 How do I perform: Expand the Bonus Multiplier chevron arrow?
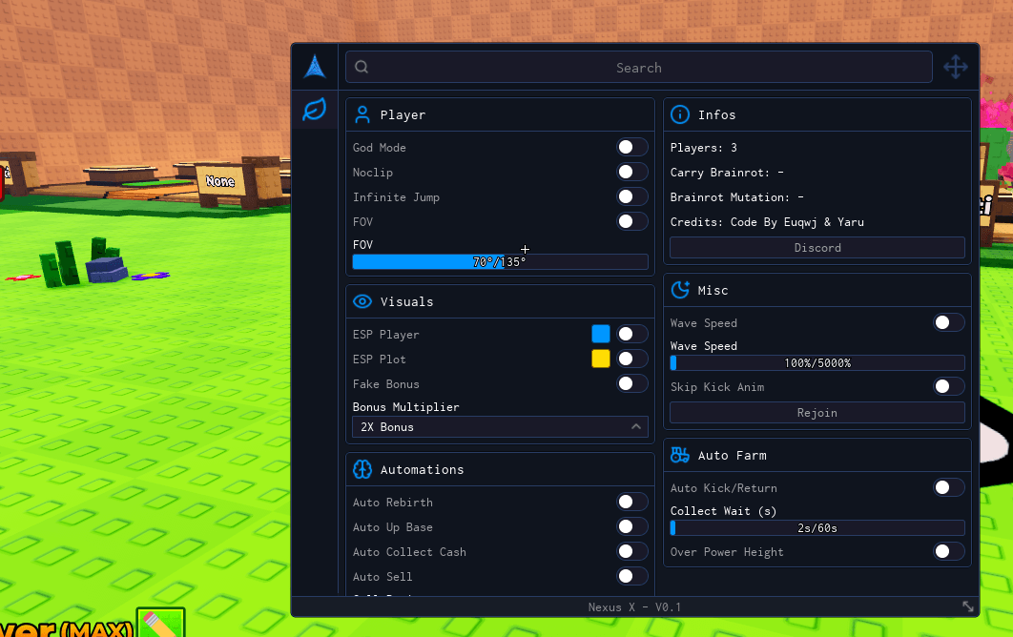tap(636, 426)
